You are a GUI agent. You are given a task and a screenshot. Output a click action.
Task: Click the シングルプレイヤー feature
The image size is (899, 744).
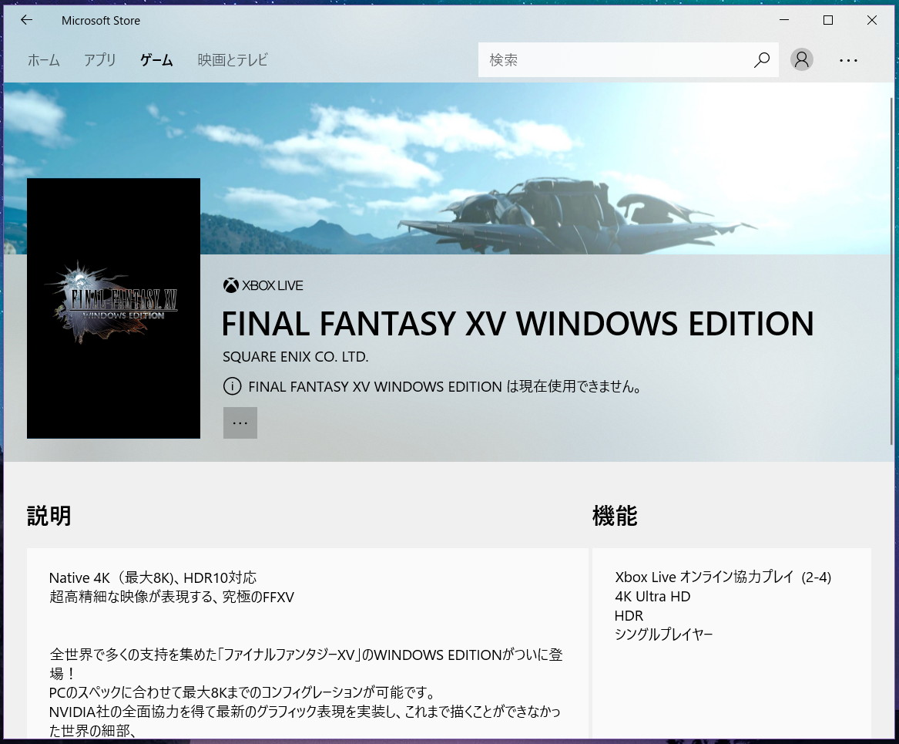coord(663,635)
